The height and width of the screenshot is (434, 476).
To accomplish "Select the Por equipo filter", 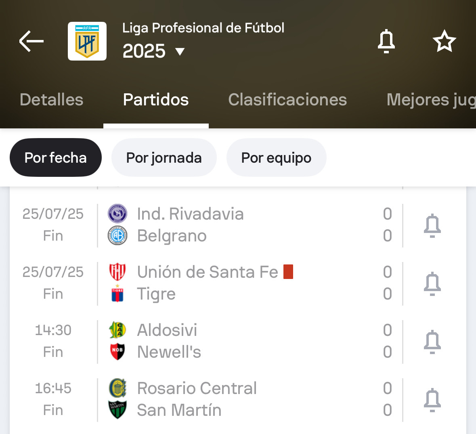I will (276, 157).
